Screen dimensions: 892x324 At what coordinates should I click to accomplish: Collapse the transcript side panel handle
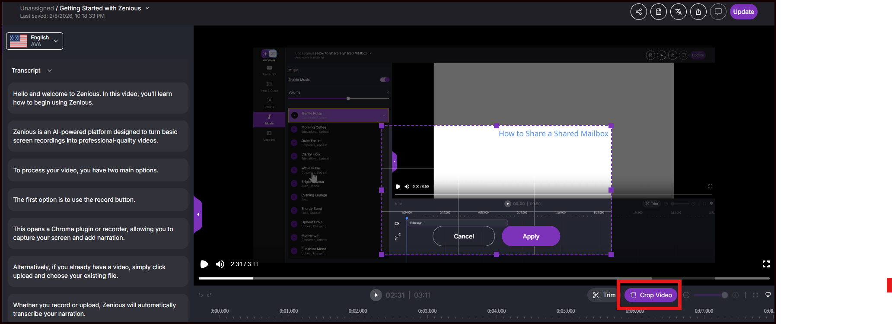198,214
